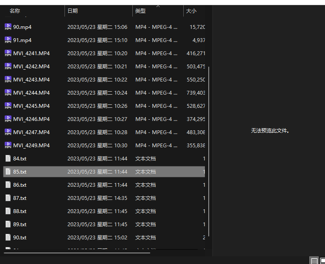
Task: Select the file MVI_4249.MP4
Action: [x=31, y=145]
